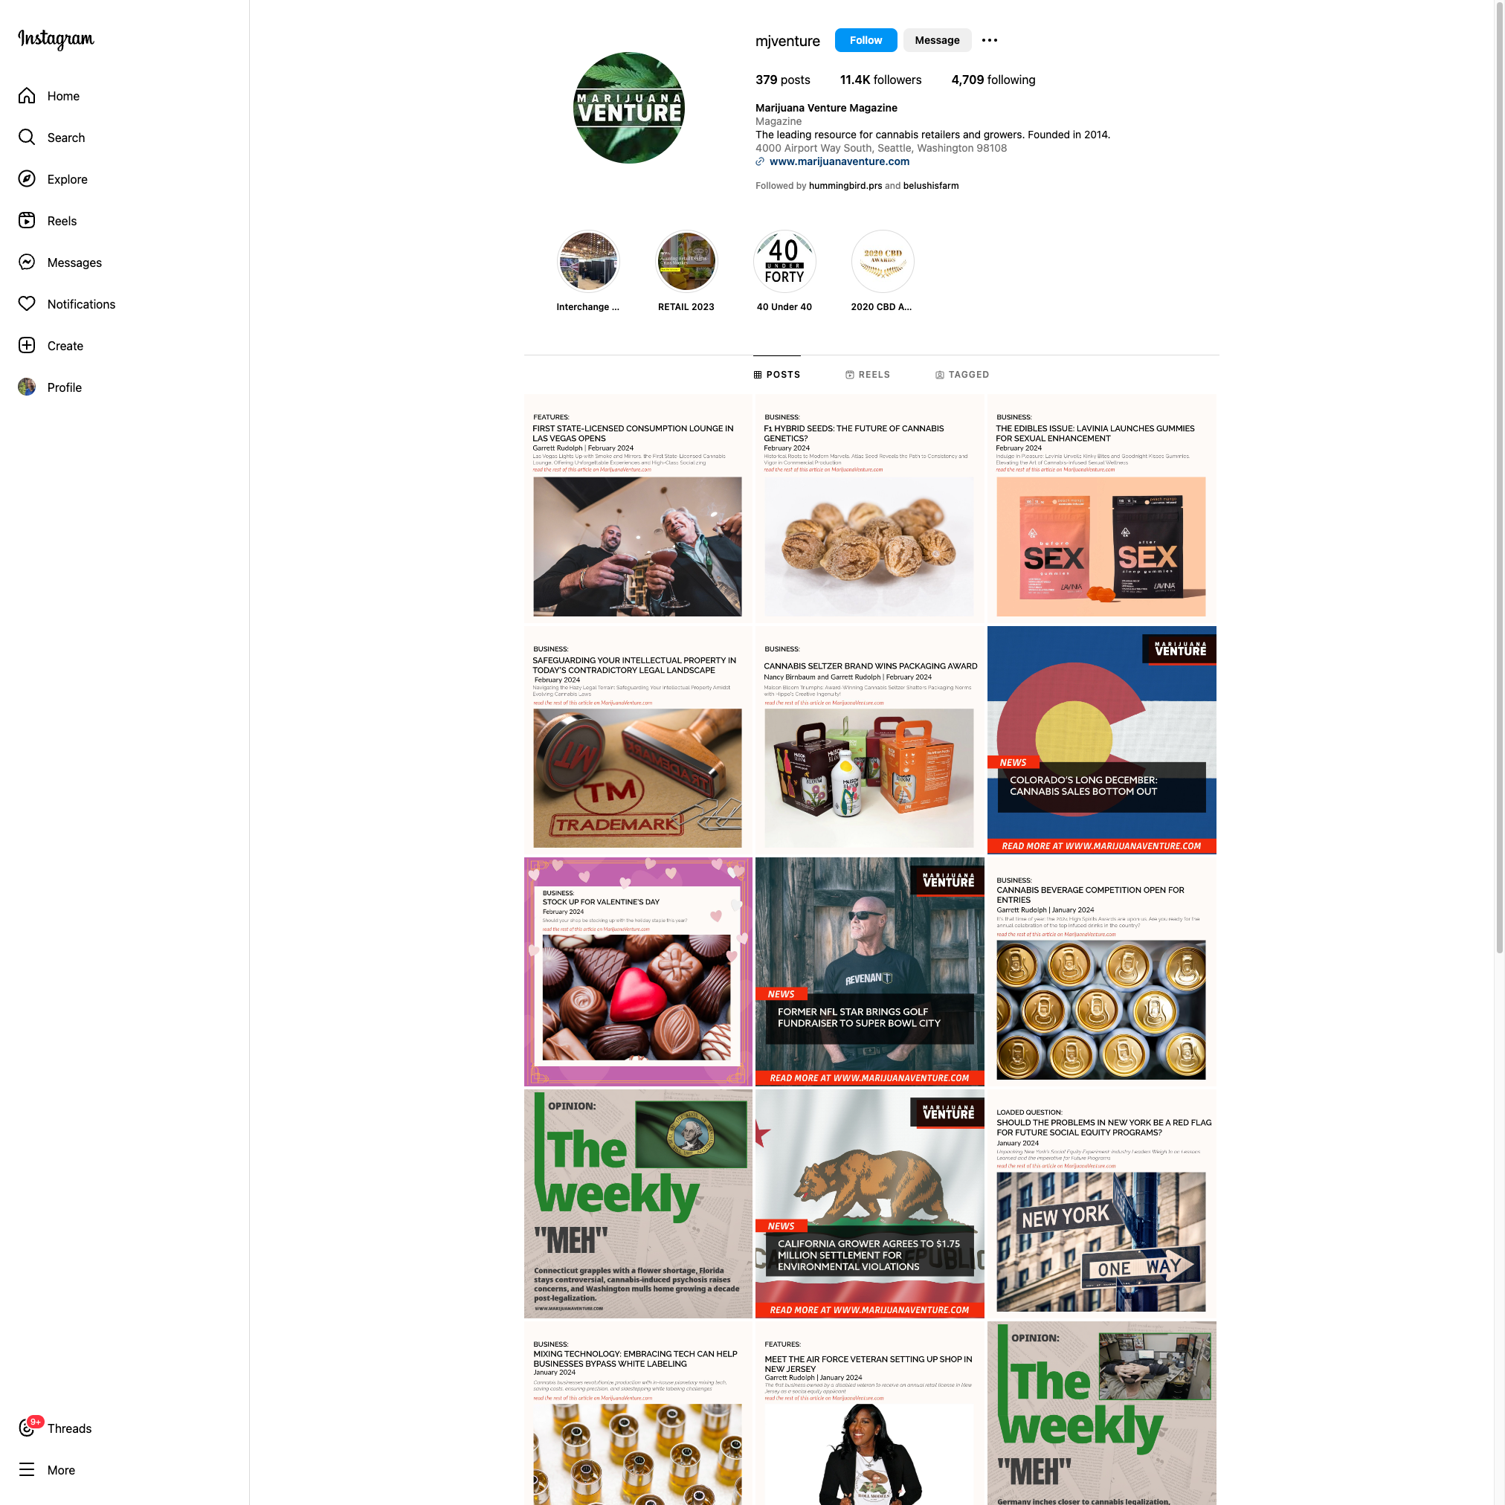View the 11.4K followers list
Image resolution: width=1505 pixels, height=1505 pixels.
[880, 80]
